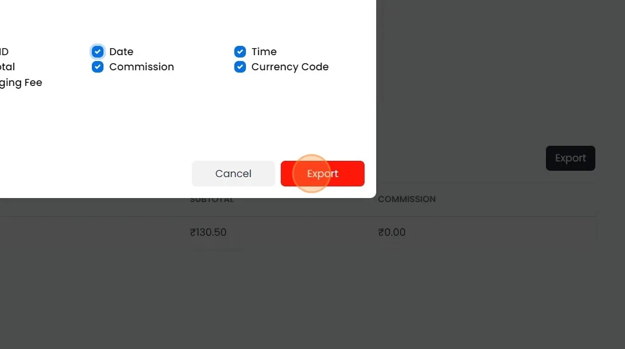Click the dark Export button behind dialog

(x=570, y=158)
